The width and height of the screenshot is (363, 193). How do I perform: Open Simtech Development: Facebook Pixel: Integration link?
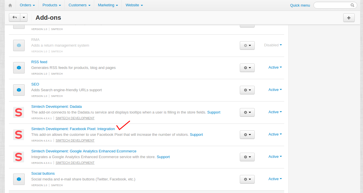(73, 129)
